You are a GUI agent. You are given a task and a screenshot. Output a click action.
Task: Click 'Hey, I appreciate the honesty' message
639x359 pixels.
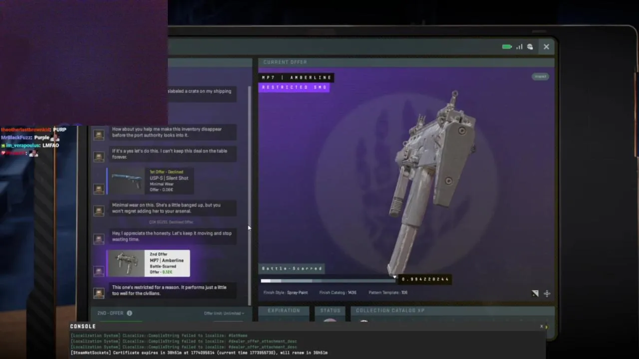click(x=172, y=236)
